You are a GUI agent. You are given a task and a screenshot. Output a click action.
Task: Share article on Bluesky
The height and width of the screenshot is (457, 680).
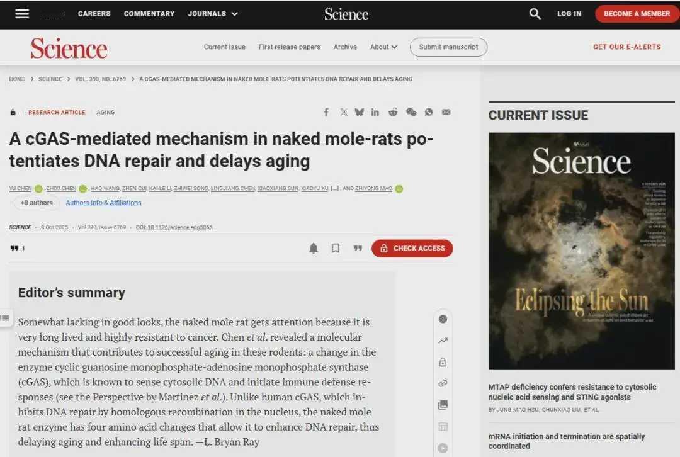[x=359, y=112]
